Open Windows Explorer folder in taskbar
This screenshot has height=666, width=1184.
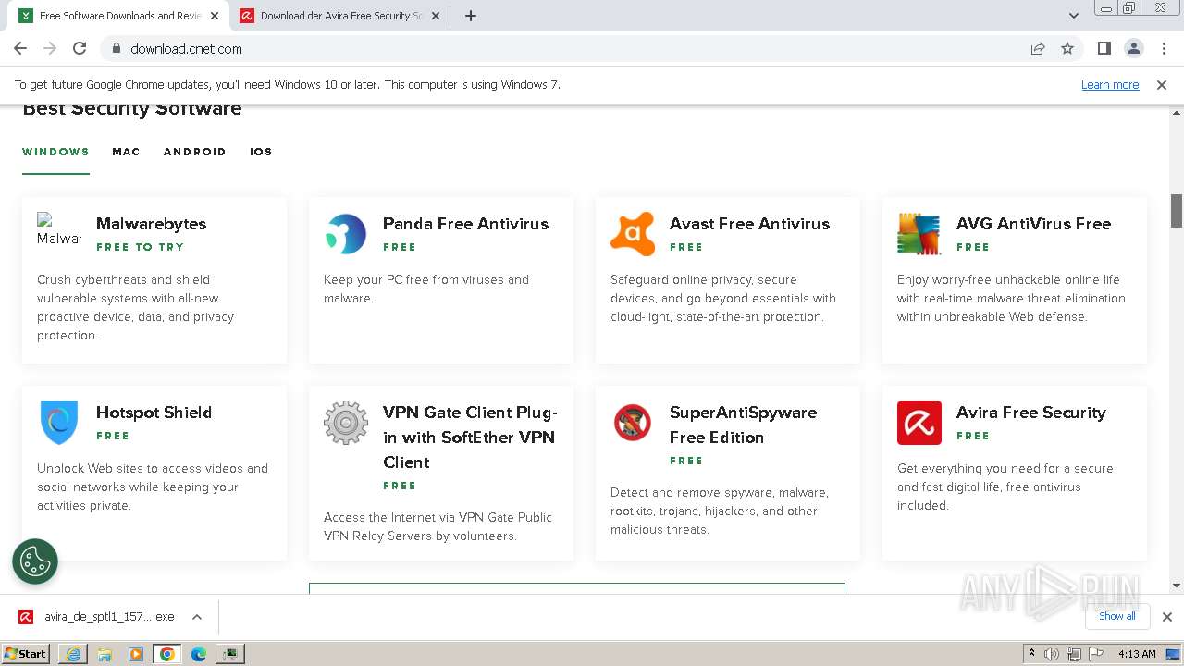pos(105,654)
